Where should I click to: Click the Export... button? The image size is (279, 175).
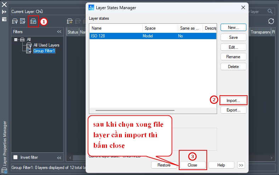click(x=233, y=110)
